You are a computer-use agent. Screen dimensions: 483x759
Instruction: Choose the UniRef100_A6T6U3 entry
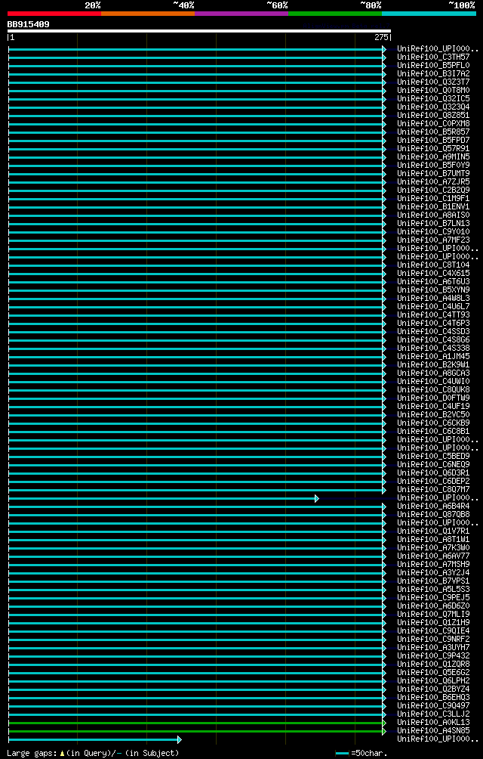[433, 282]
